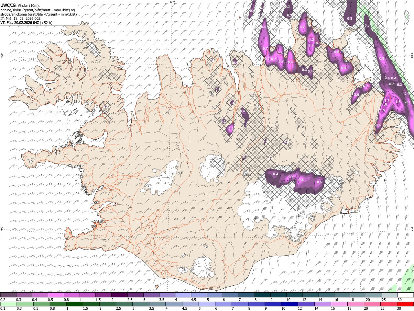The image size is (414, 311).
Task: Click the lower legend swatch labeled 8
Action: click(x=256, y=304)
